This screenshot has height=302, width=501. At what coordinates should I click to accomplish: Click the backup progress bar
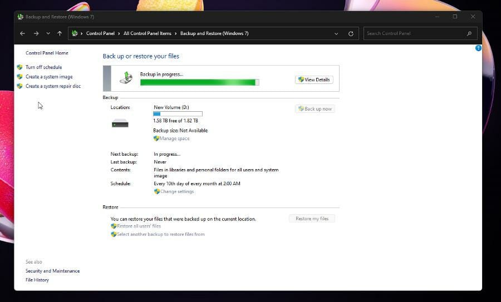click(x=200, y=82)
